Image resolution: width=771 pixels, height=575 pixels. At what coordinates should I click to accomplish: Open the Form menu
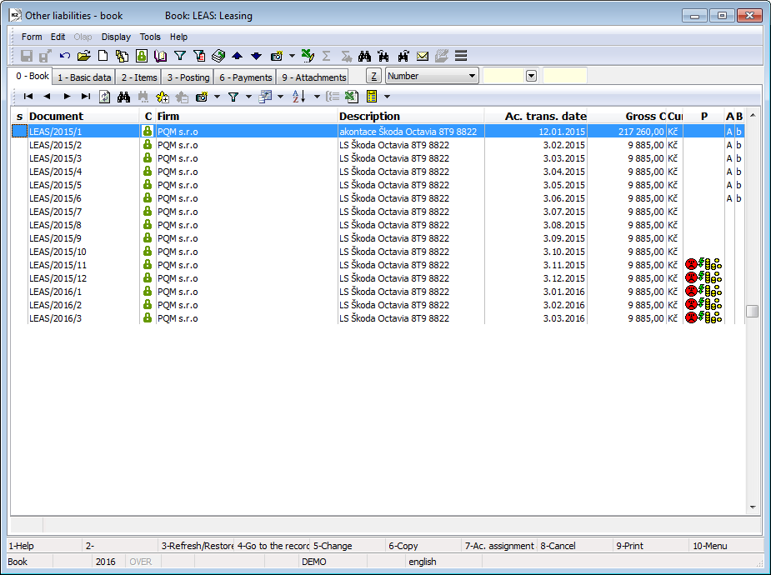point(32,37)
